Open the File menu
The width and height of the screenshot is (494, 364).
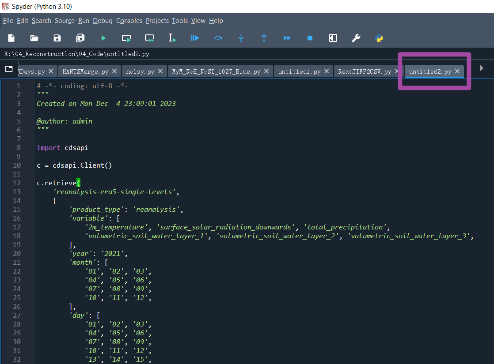click(8, 21)
